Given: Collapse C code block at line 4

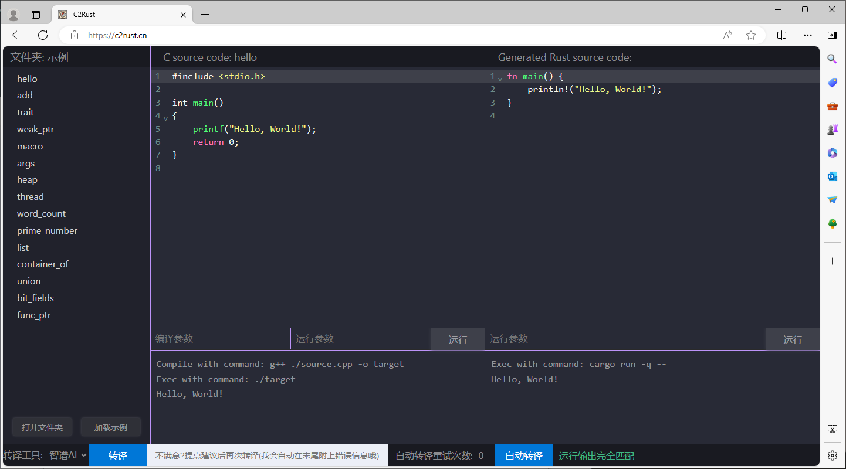Looking at the screenshot, I should coord(165,118).
